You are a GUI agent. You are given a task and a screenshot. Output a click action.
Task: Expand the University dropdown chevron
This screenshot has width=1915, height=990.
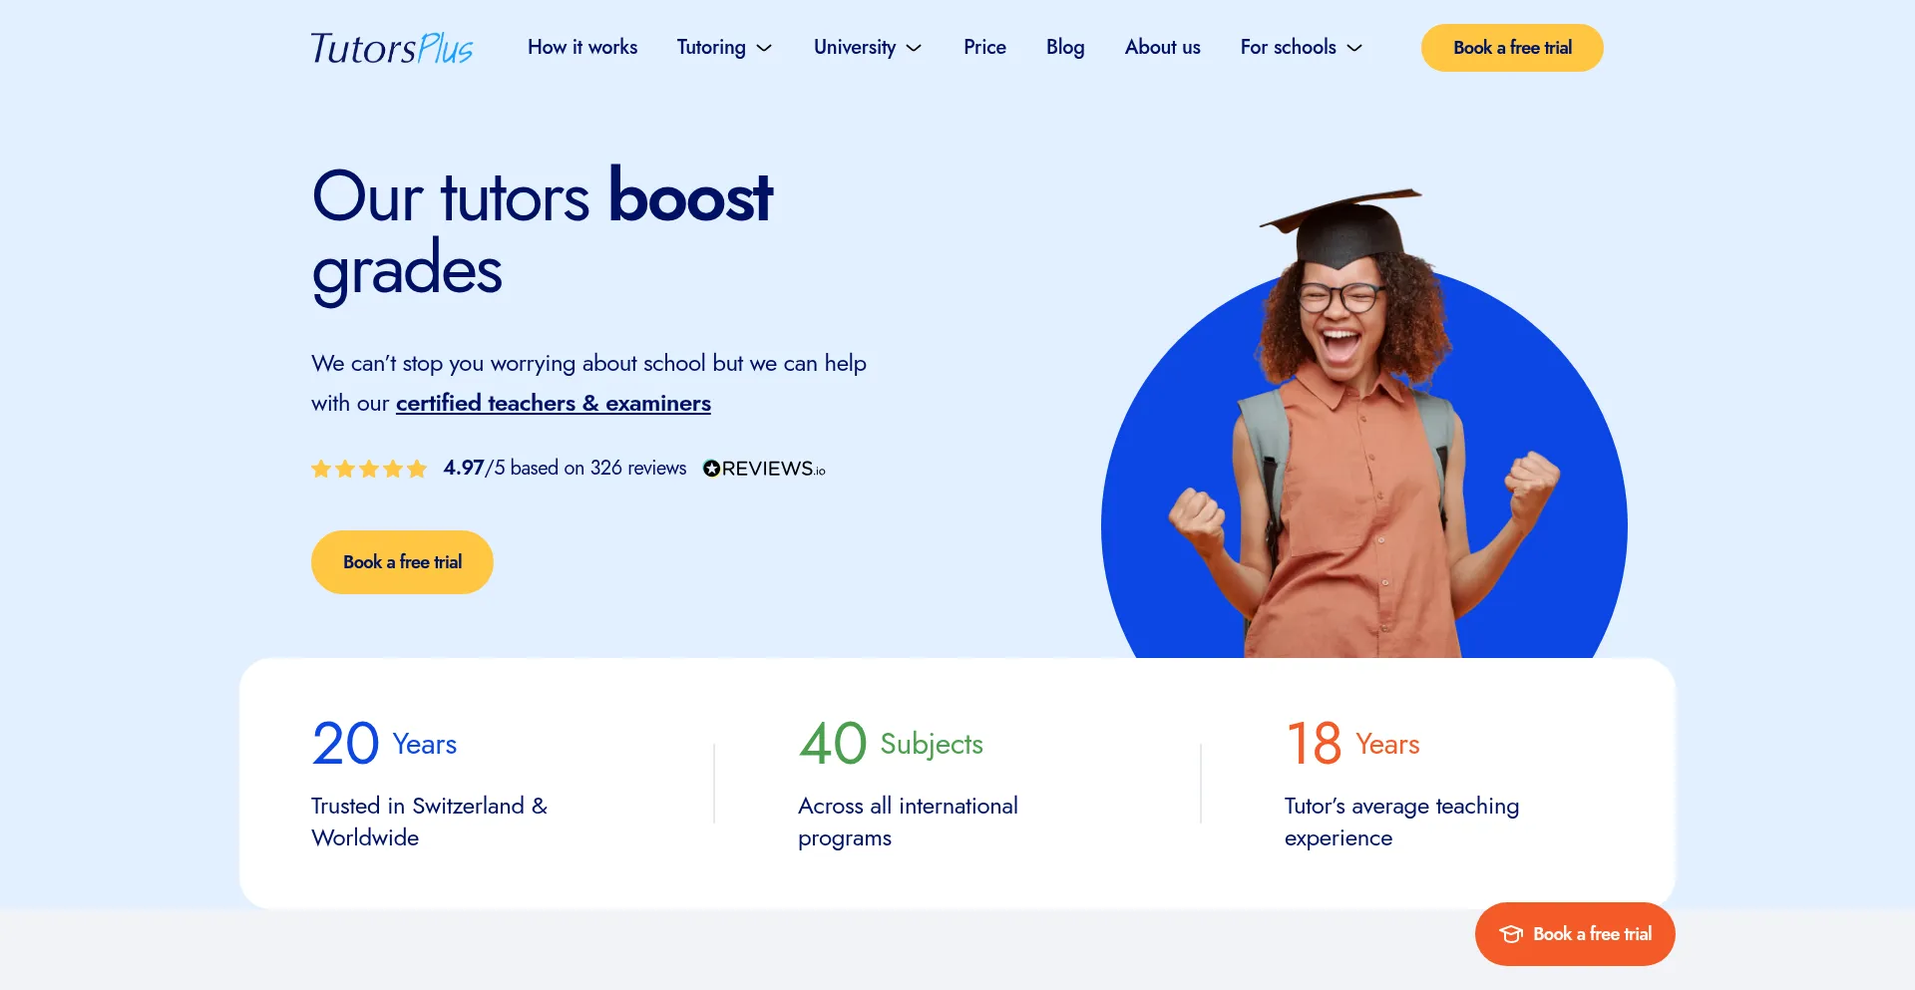pyautogui.click(x=914, y=48)
